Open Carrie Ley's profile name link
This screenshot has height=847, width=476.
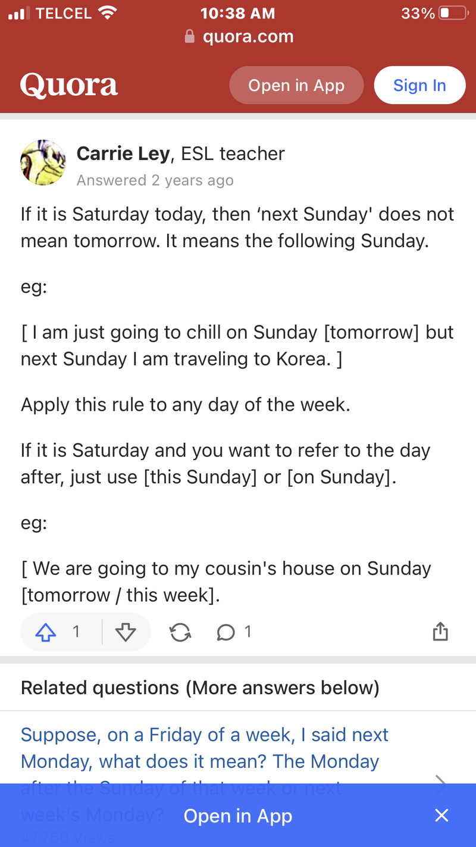[123, 154]
